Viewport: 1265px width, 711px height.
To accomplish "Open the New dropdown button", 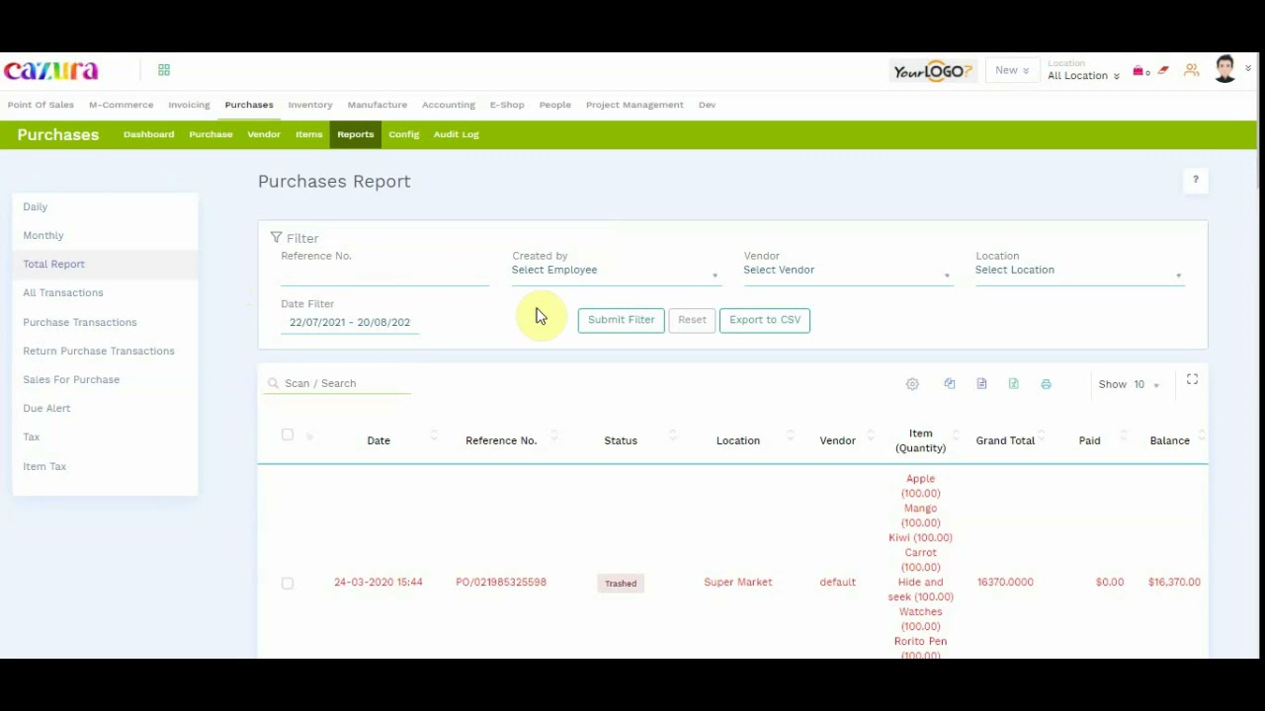I will [1012, 70].
